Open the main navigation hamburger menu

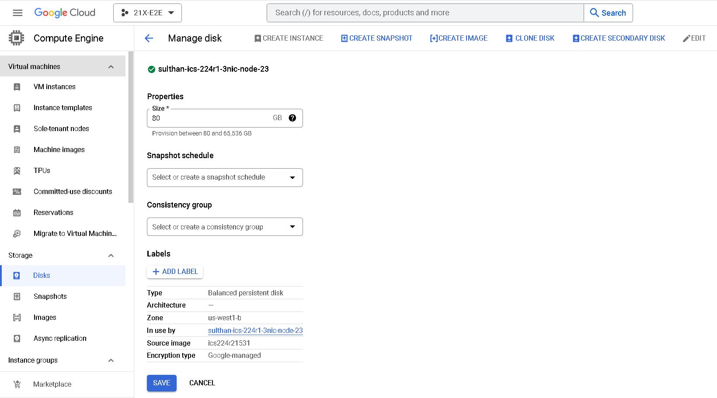pos(17,13)
